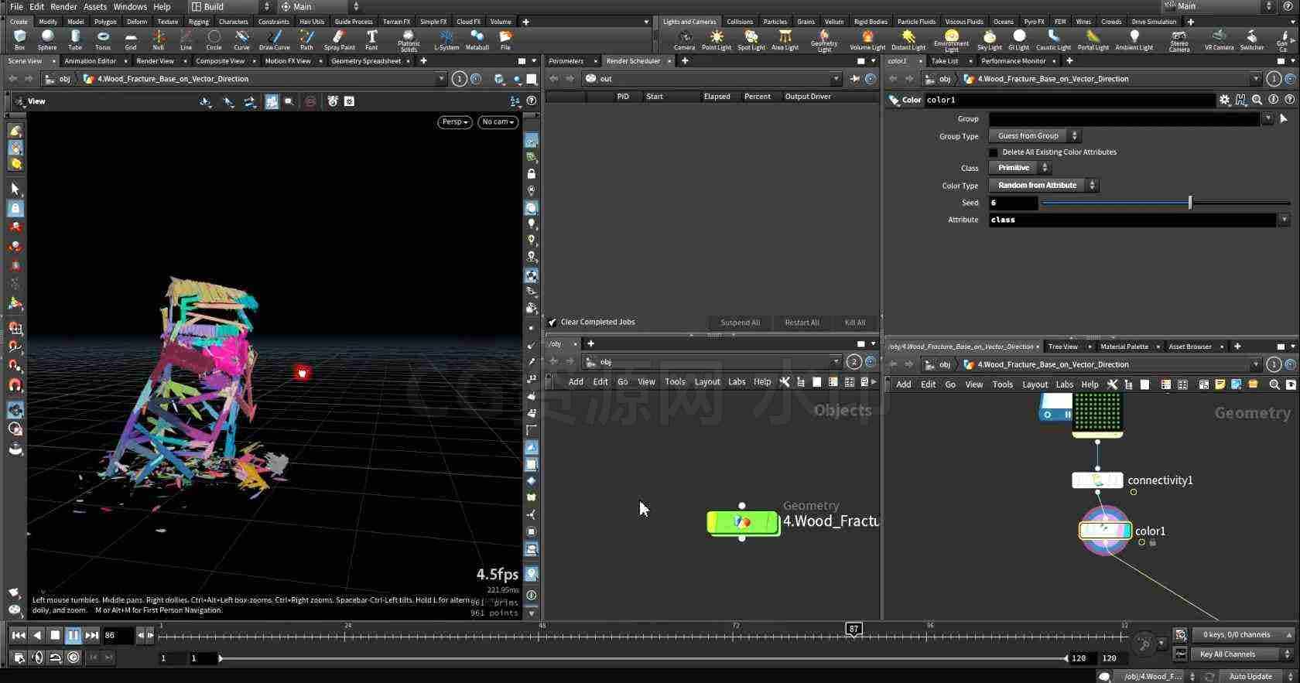Select the Torus shelf tool
The image size is (1300, 683).
tap(103, 39)
